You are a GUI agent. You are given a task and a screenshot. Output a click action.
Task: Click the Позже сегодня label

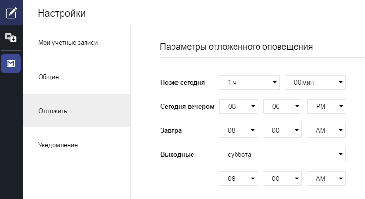click(183, 83)
